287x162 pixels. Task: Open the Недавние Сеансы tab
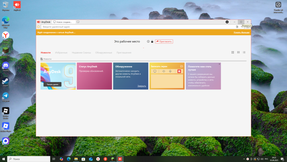(x=81, y=52)
